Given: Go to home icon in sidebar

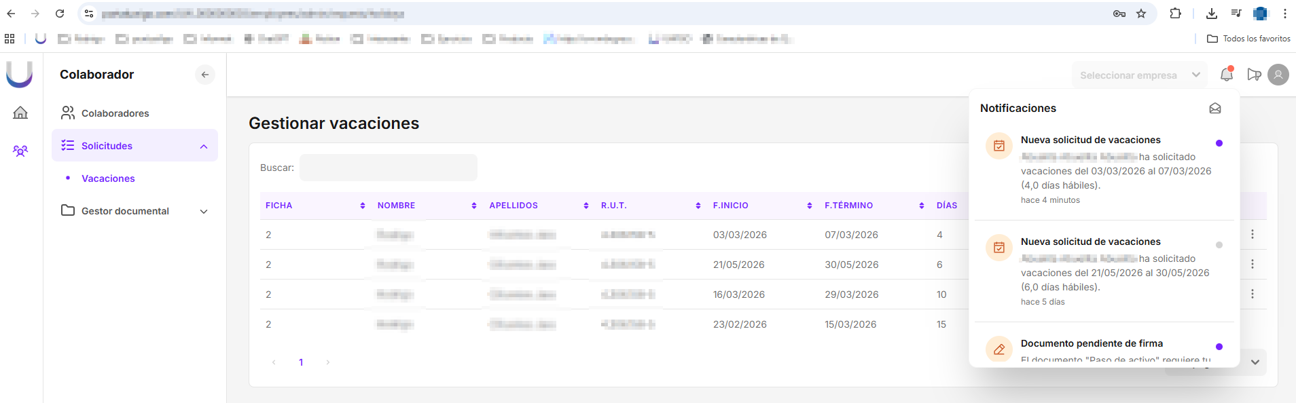Looking at the screenshot, I should [20, 113].
